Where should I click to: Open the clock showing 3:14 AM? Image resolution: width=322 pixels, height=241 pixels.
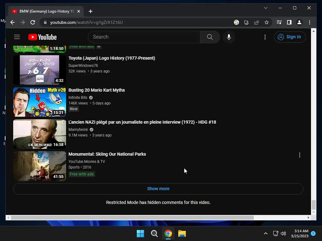coord(300,233)
